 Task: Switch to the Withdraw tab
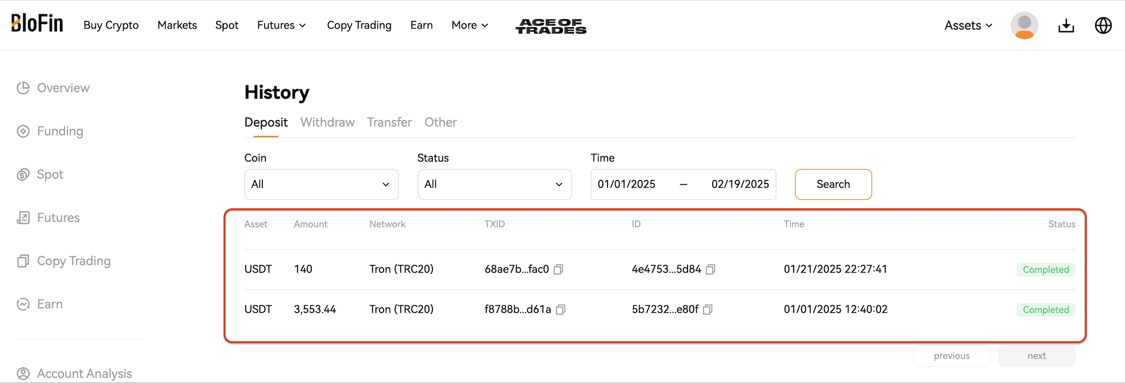pos(327,122)
